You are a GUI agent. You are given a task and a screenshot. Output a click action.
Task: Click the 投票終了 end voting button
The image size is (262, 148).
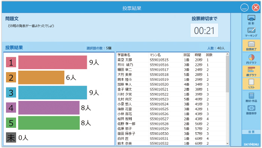pos(251,45)
